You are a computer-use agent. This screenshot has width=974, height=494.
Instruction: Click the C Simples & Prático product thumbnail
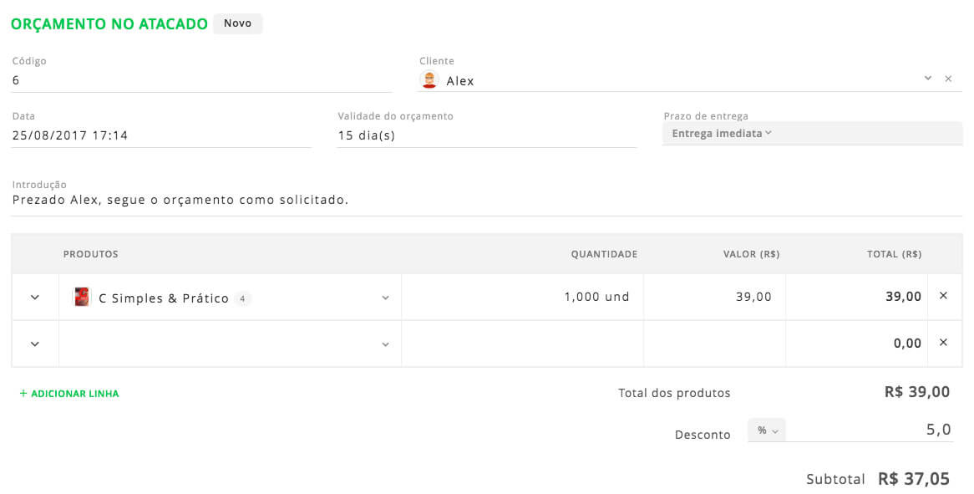point(81,297)
